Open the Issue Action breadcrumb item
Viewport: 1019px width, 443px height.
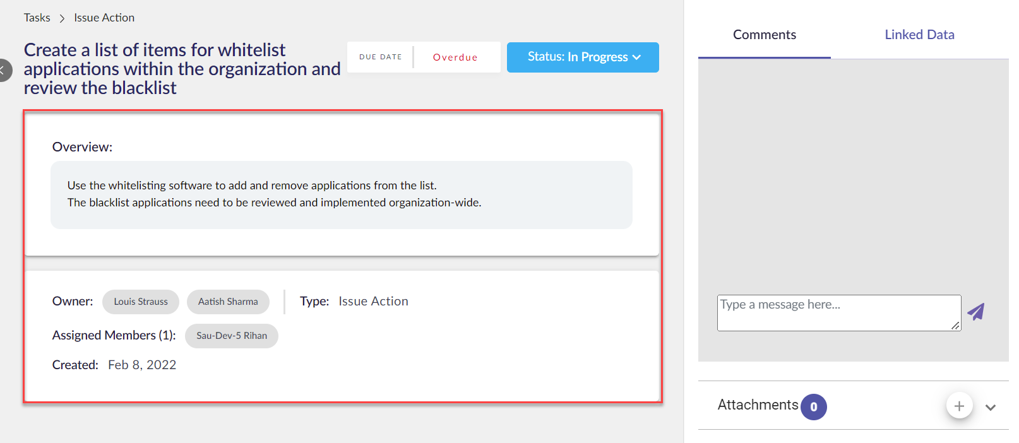click(104, 18)
